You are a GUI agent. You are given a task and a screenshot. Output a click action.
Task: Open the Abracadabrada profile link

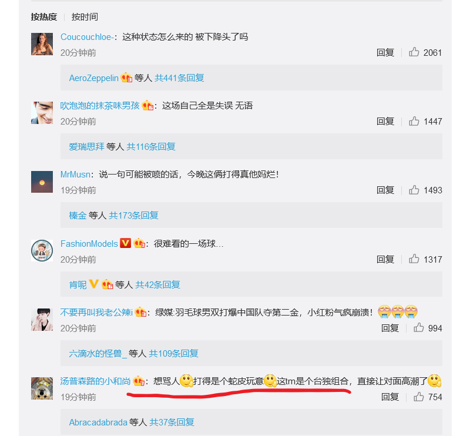(x=98, y=422)
